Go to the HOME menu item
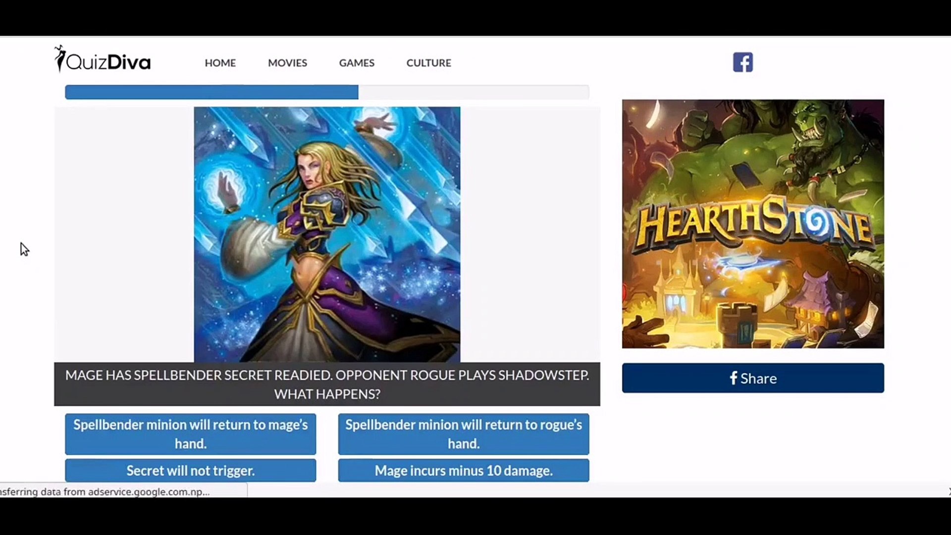The height and width of the screenshot is (535, 951). (220, 63)
